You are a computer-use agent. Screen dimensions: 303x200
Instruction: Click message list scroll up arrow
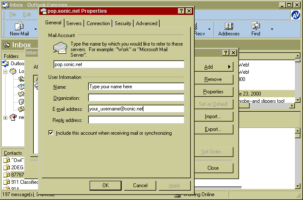tap(297, 56)
